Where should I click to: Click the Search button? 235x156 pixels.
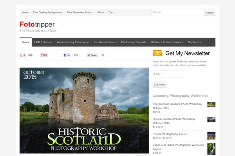(210, 12)
